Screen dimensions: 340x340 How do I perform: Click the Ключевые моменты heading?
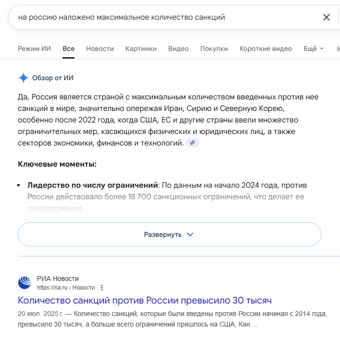click(x=57, y=164)
